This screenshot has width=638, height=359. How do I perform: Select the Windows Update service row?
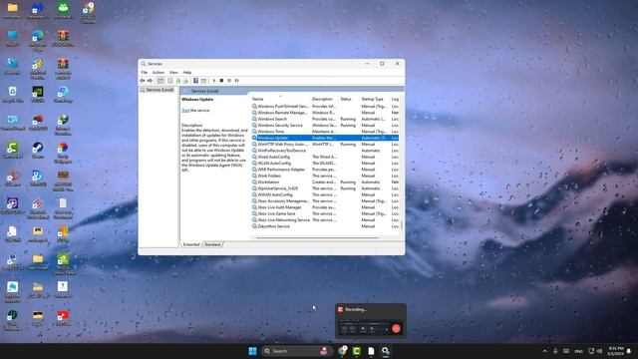325,138
